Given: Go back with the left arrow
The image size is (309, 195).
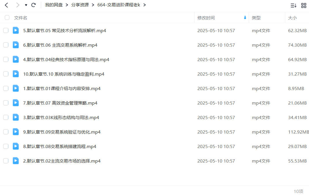Looking at the screenshot, I should [6, 5].
